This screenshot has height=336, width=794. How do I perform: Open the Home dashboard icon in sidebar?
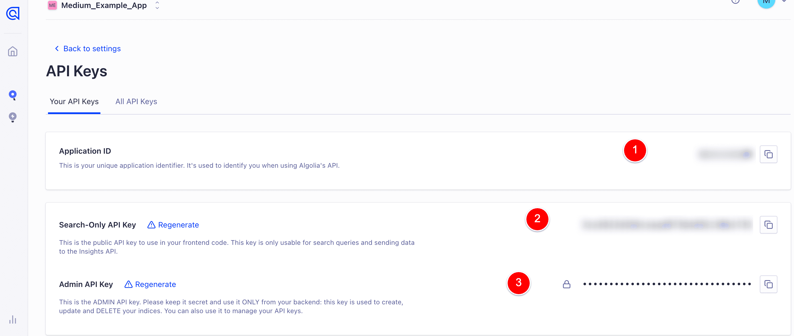click(x=13, y=51)
